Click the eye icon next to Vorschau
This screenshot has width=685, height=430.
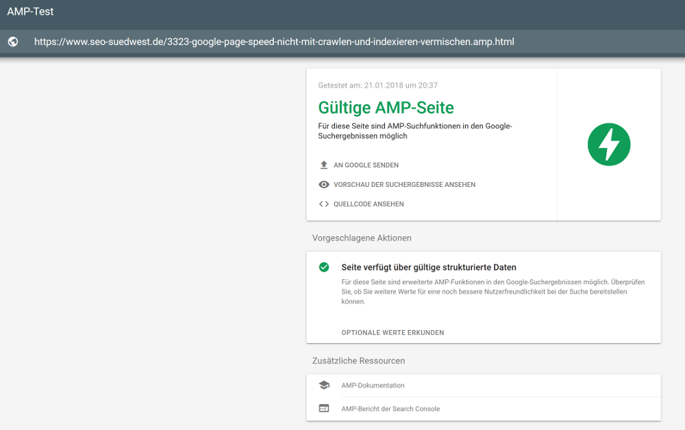323,184
